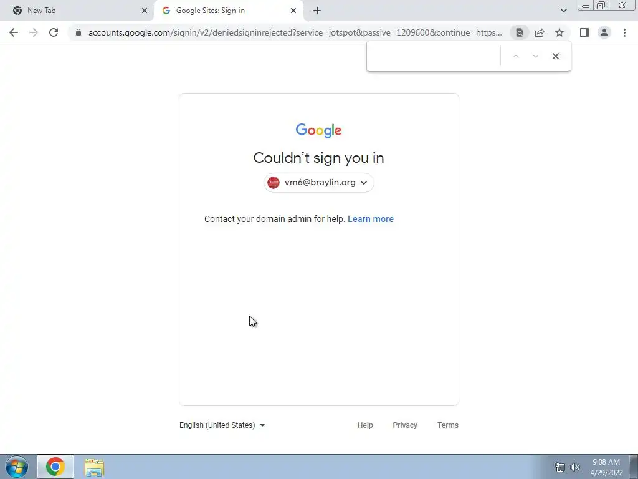
Task: Click the taskbar clock 9:08 AM
Action: point(606,467)
